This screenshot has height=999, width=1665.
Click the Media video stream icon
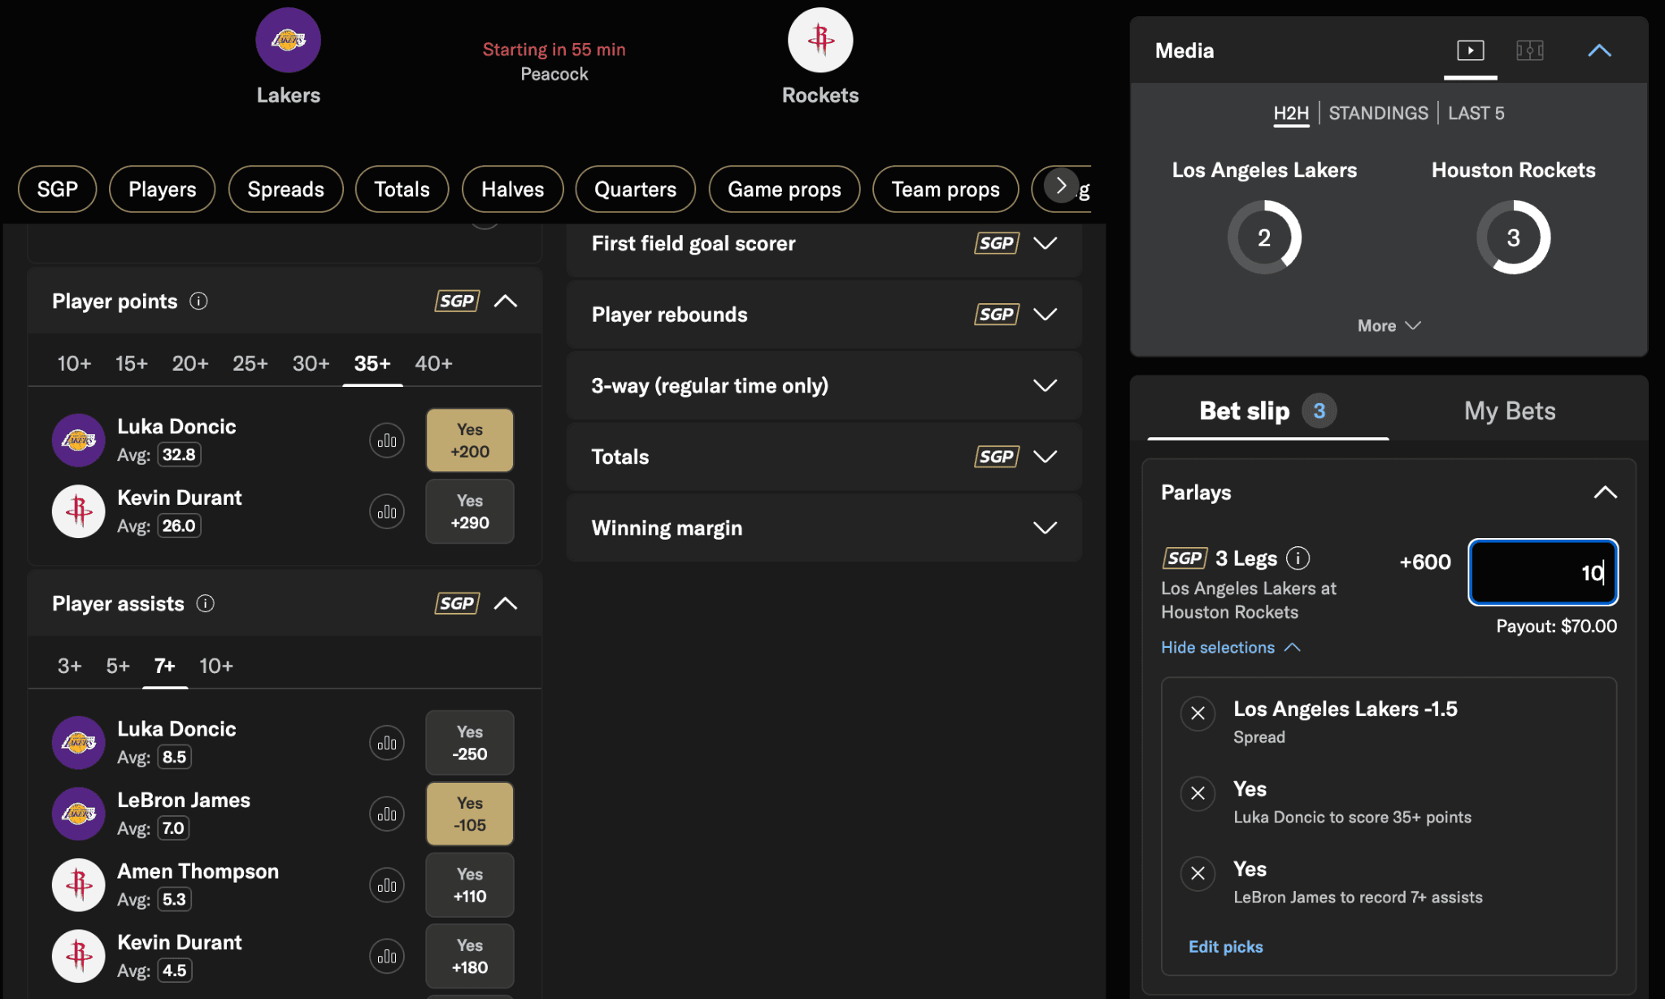1470,50
